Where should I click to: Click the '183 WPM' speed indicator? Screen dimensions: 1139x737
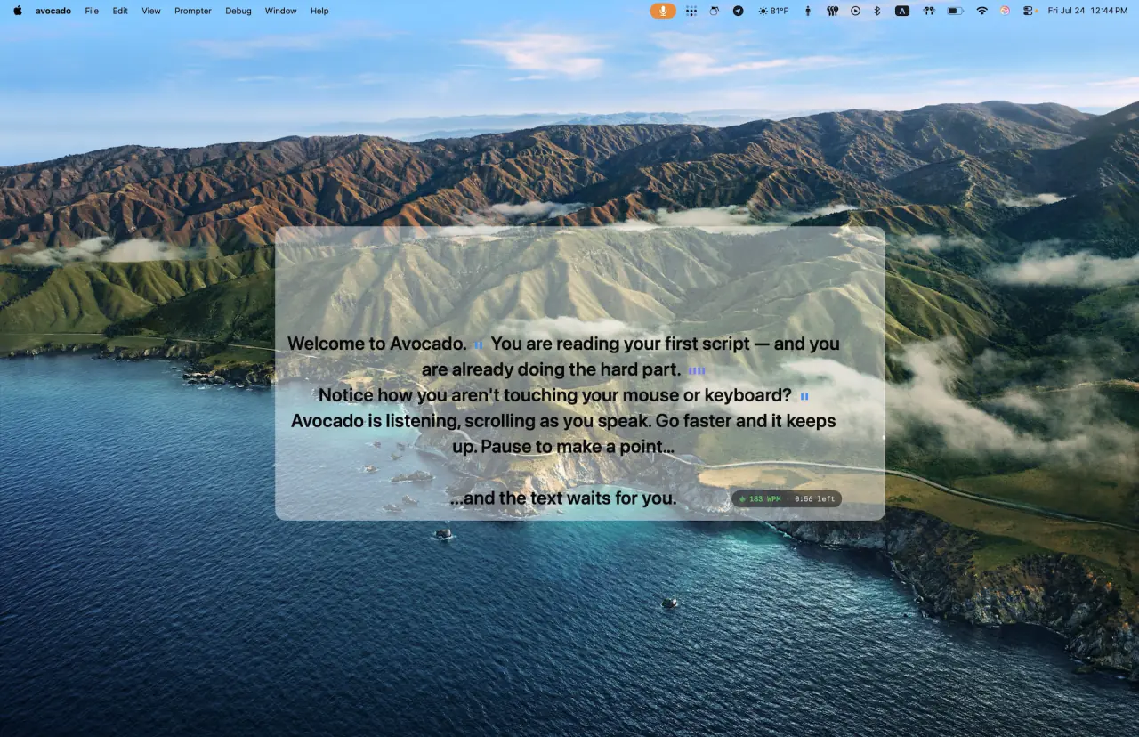pyautogui.click(x=764, y=498)
